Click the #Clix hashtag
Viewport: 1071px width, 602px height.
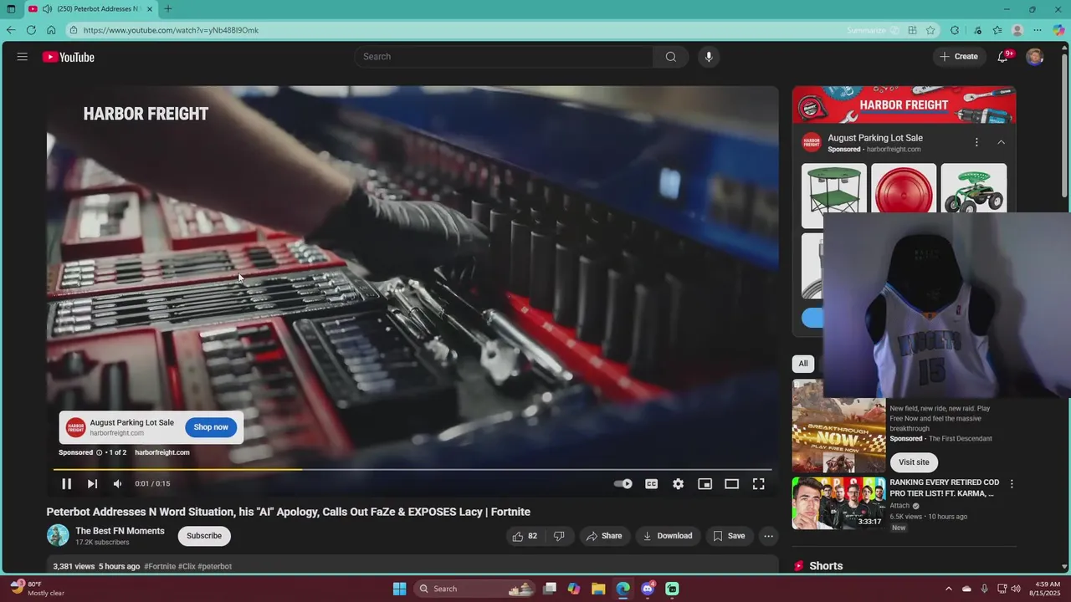[x=187, y=567]
